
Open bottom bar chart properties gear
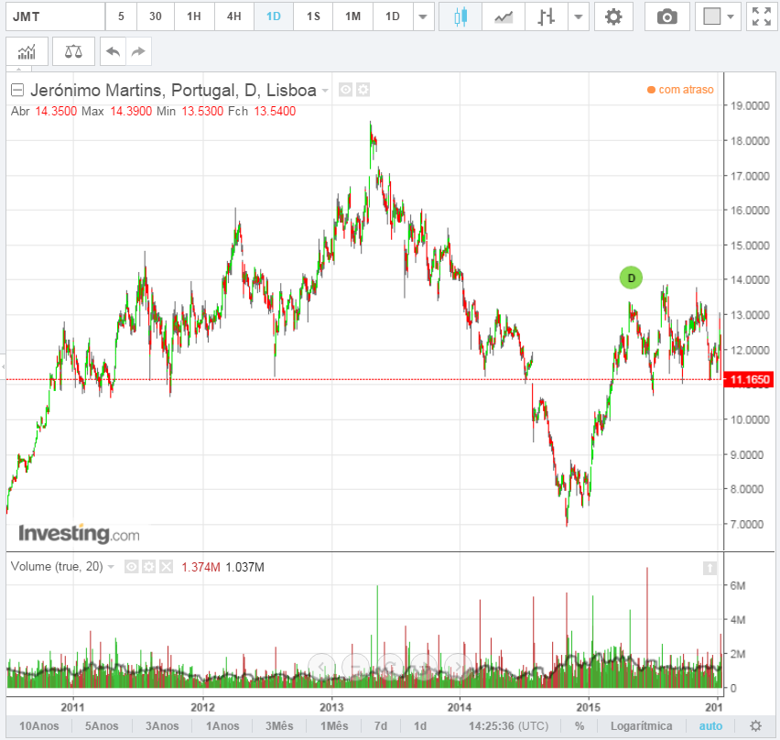pos(755,726)
